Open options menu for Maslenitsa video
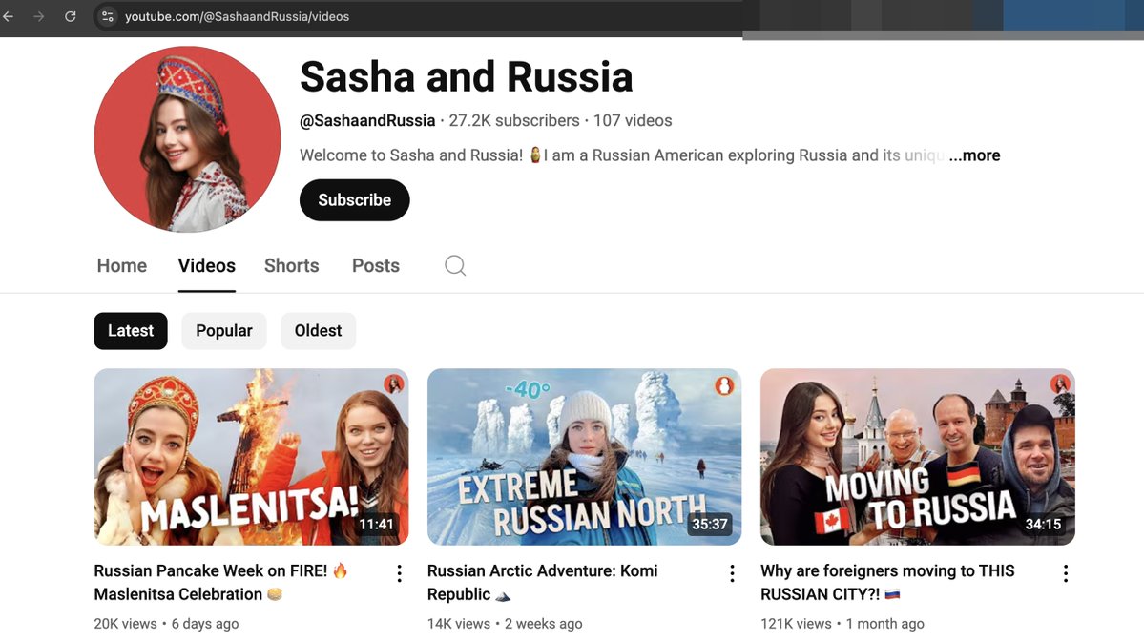This screenshot has height=642, width=1144. [399, 573]
